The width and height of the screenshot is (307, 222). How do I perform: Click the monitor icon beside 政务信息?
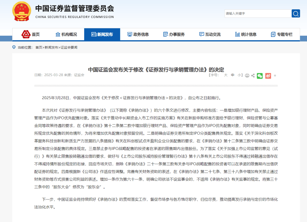tap(130, 34)
